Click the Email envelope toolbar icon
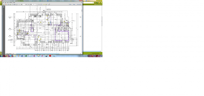Viewport: 204px width, 96px height. (x=17, y=4)
